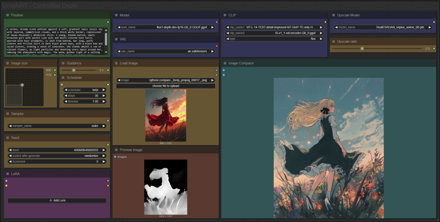Screen dimensions: 440x222
Task: Select the Preview Image node title
Action: pos(131,150)
